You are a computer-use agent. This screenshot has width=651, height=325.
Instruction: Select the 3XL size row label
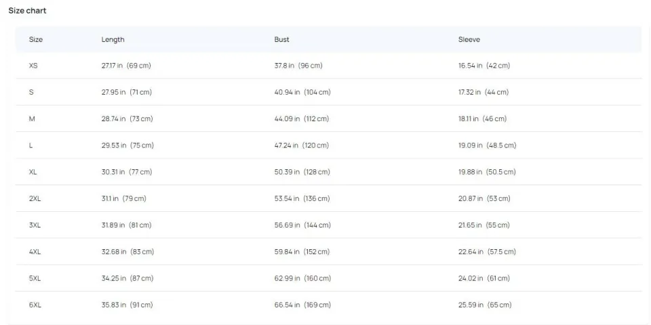(x=35, y=225)
